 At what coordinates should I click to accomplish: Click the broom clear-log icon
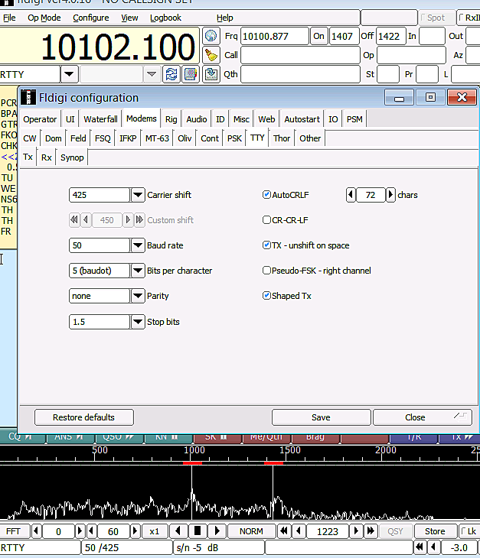(x=211, y=55)
